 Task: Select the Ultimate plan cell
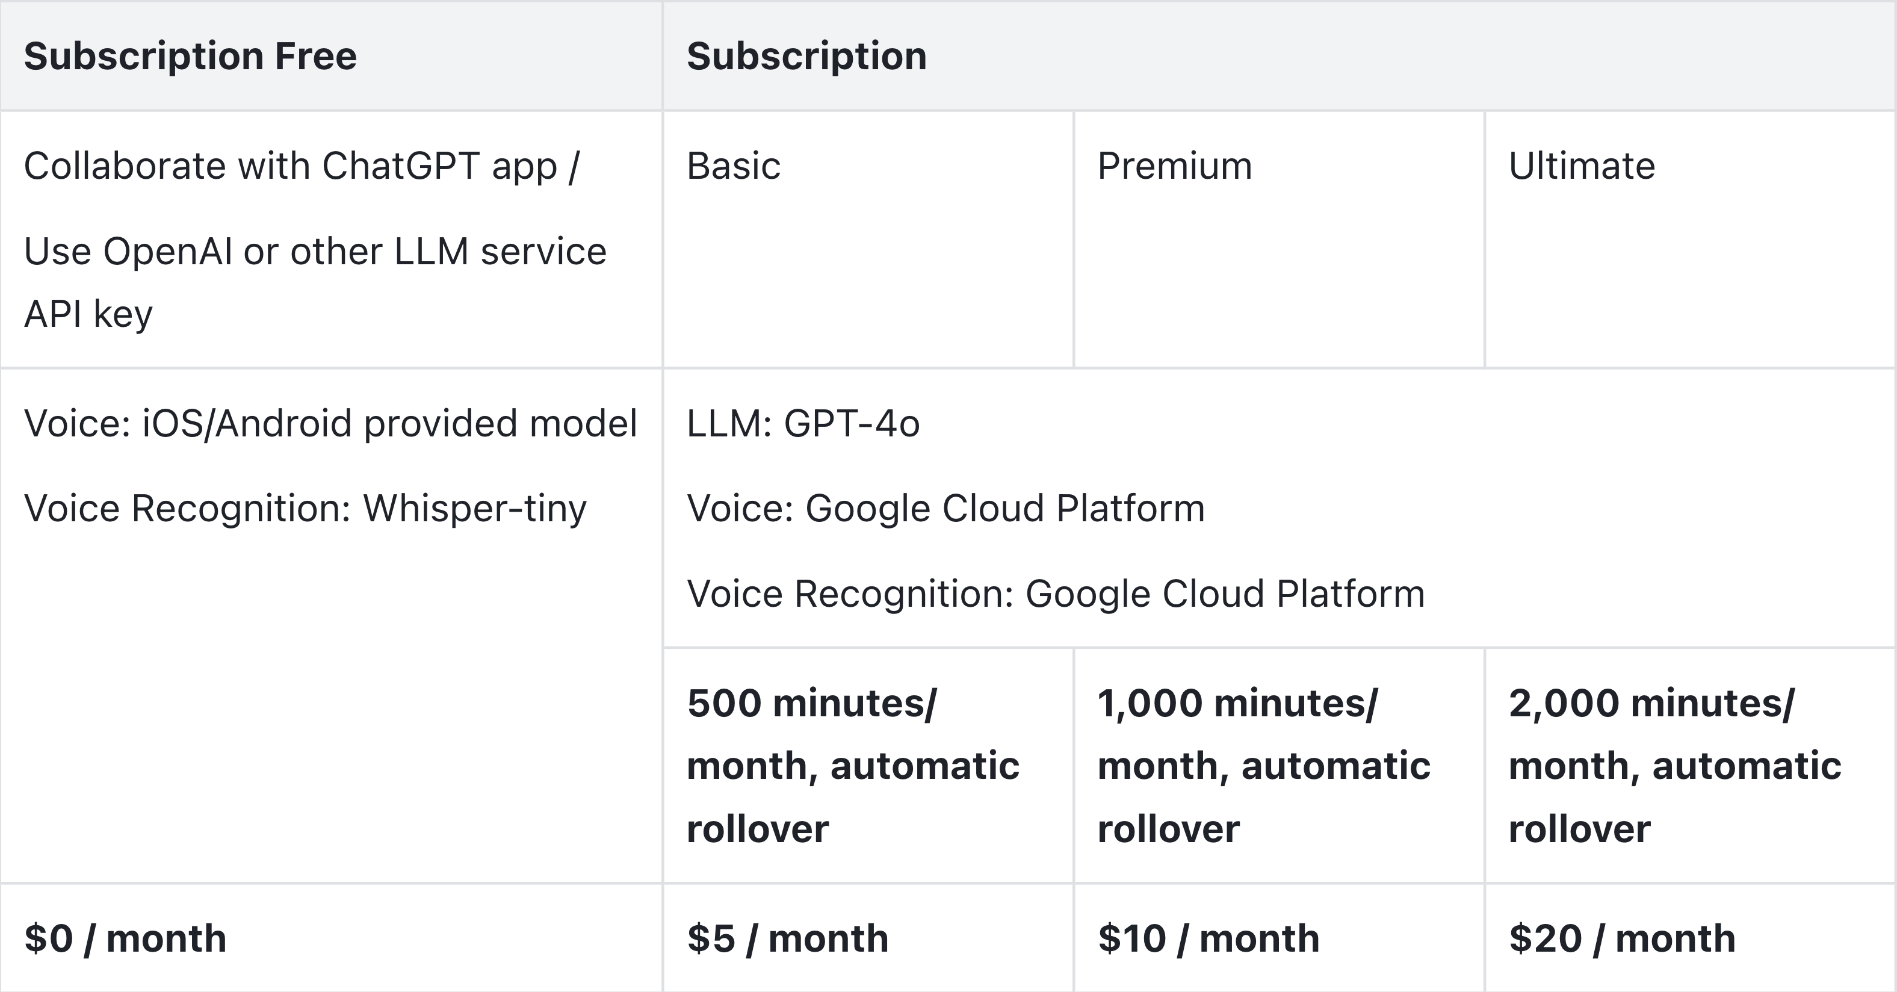pyautogui.click(x=1691, y=240)
